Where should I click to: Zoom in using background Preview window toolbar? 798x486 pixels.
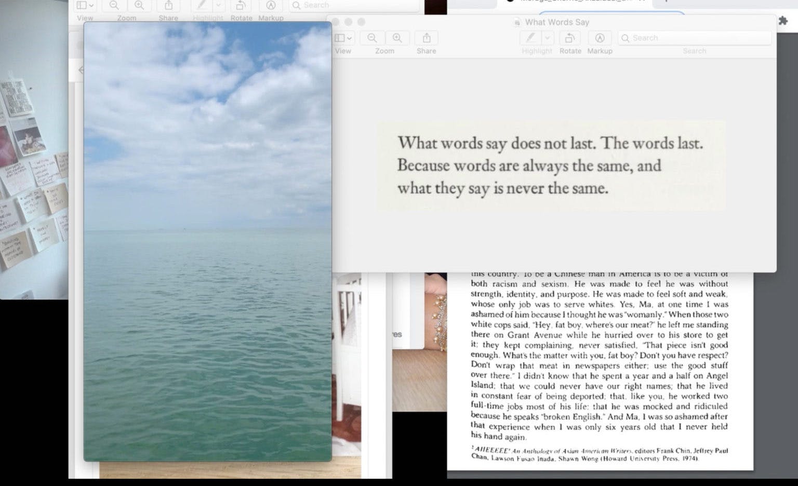(x=139, y=6)
